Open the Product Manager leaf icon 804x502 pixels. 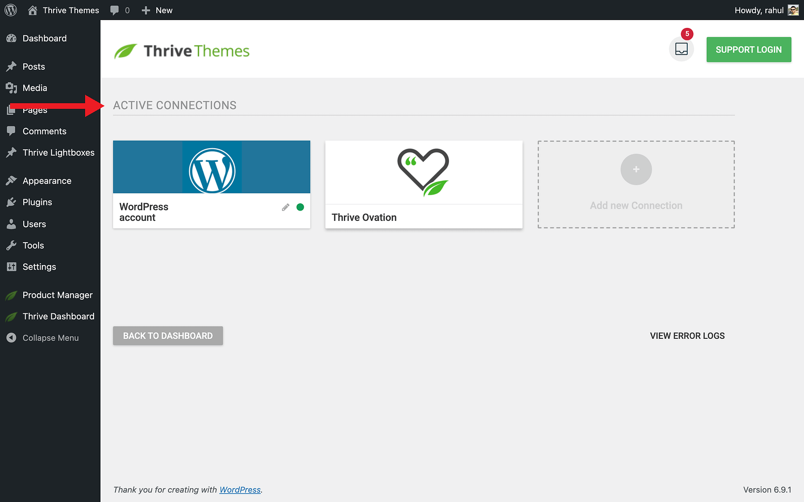pyautogui.click(x=11, y=295)
